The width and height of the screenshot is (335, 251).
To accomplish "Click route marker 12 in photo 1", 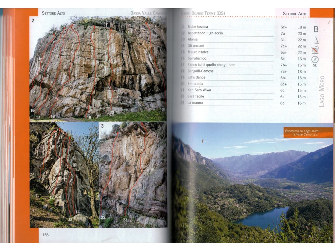I will pos(52,197).
